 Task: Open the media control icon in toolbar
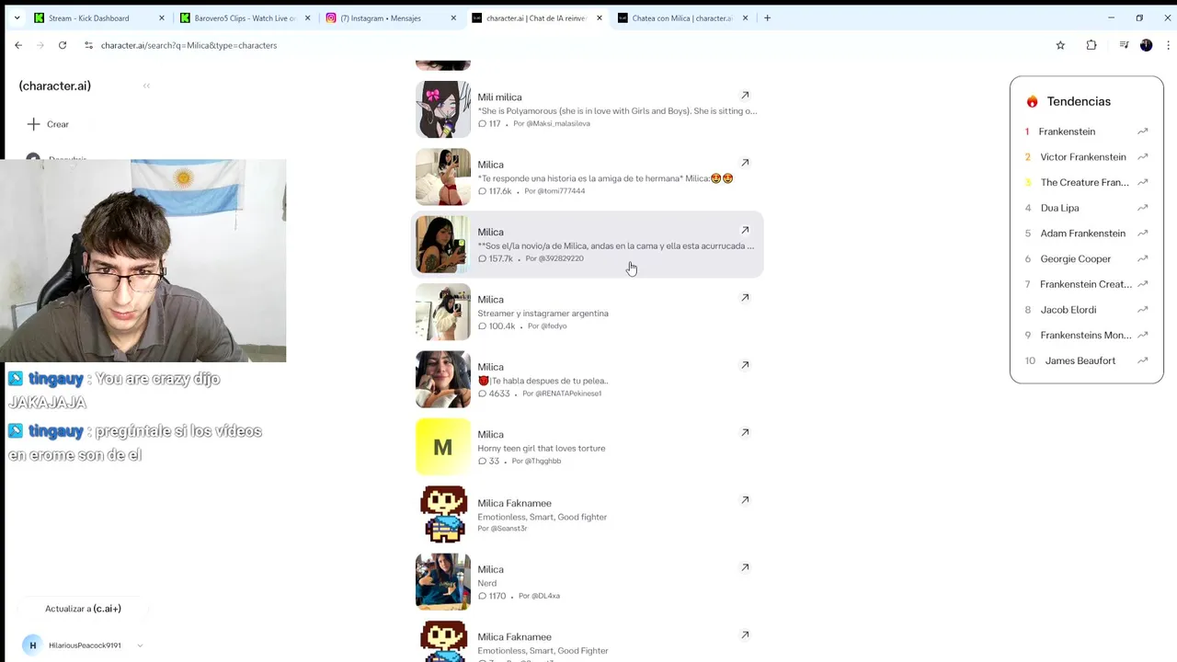click(1124, 45)
